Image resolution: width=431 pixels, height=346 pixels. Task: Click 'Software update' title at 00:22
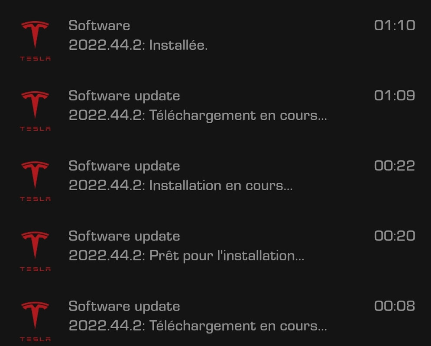point(124,167)
